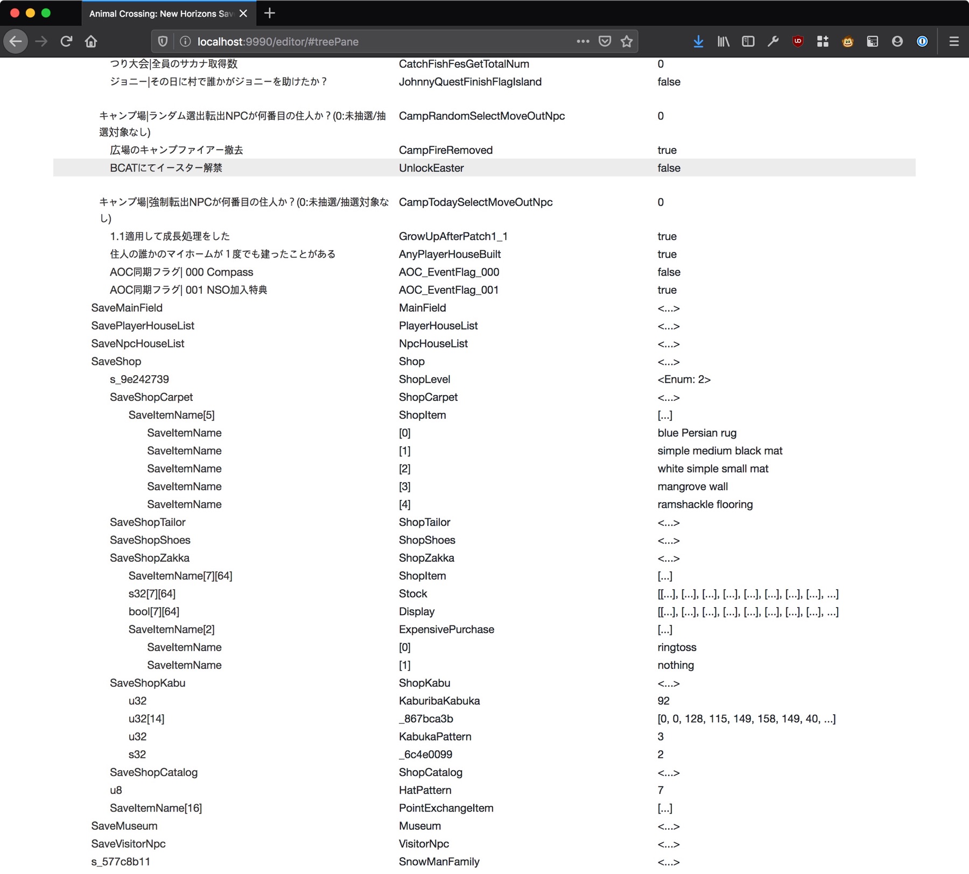
Task: Click the JohnnyQuestFinishFlagIsland field name
Action: pos(470,82)
